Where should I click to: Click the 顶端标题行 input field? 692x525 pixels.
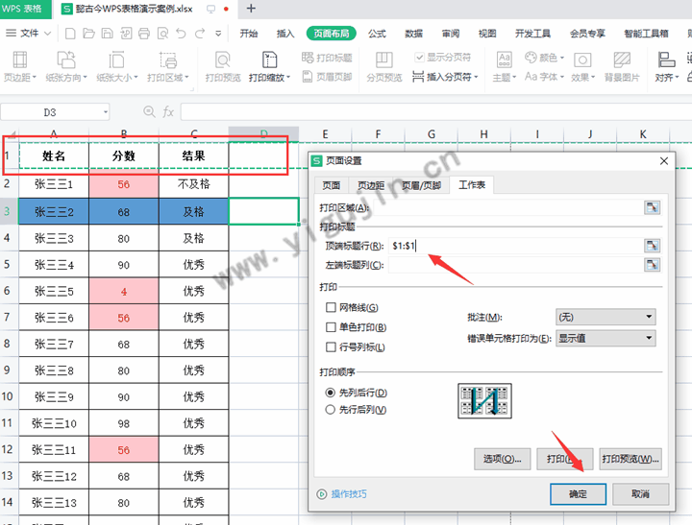515,245
